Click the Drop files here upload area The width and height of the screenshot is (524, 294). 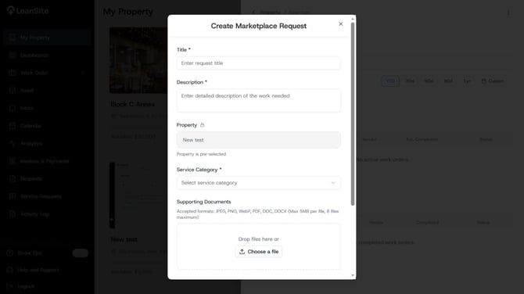[259, 246]
